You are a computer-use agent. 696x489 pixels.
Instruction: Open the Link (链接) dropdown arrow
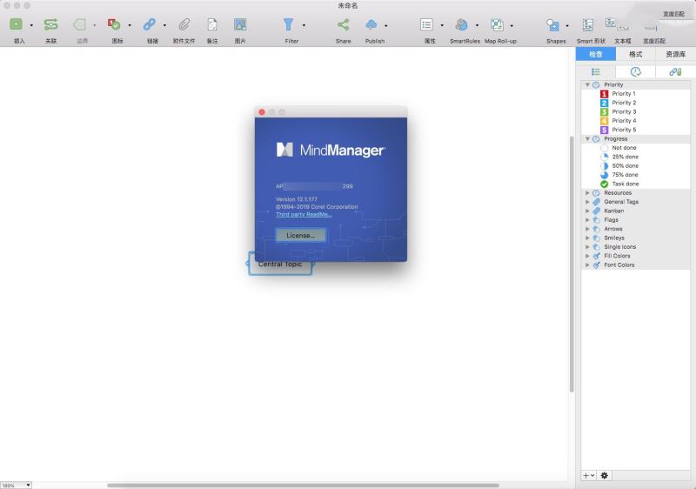point(164,25)
